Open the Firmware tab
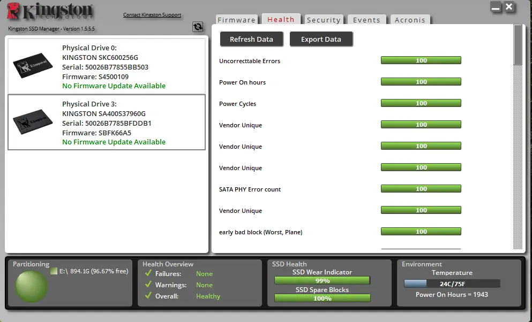Viewport: 532px width, 322px height. tap(236, 20)
